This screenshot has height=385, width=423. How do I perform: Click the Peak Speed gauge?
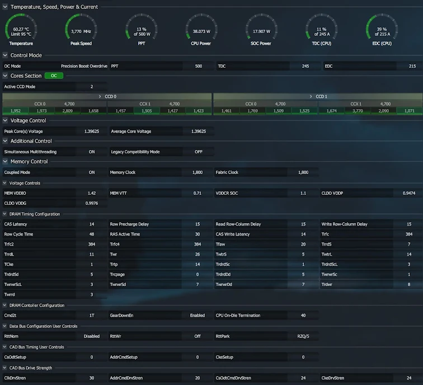(x=81, y=29)
